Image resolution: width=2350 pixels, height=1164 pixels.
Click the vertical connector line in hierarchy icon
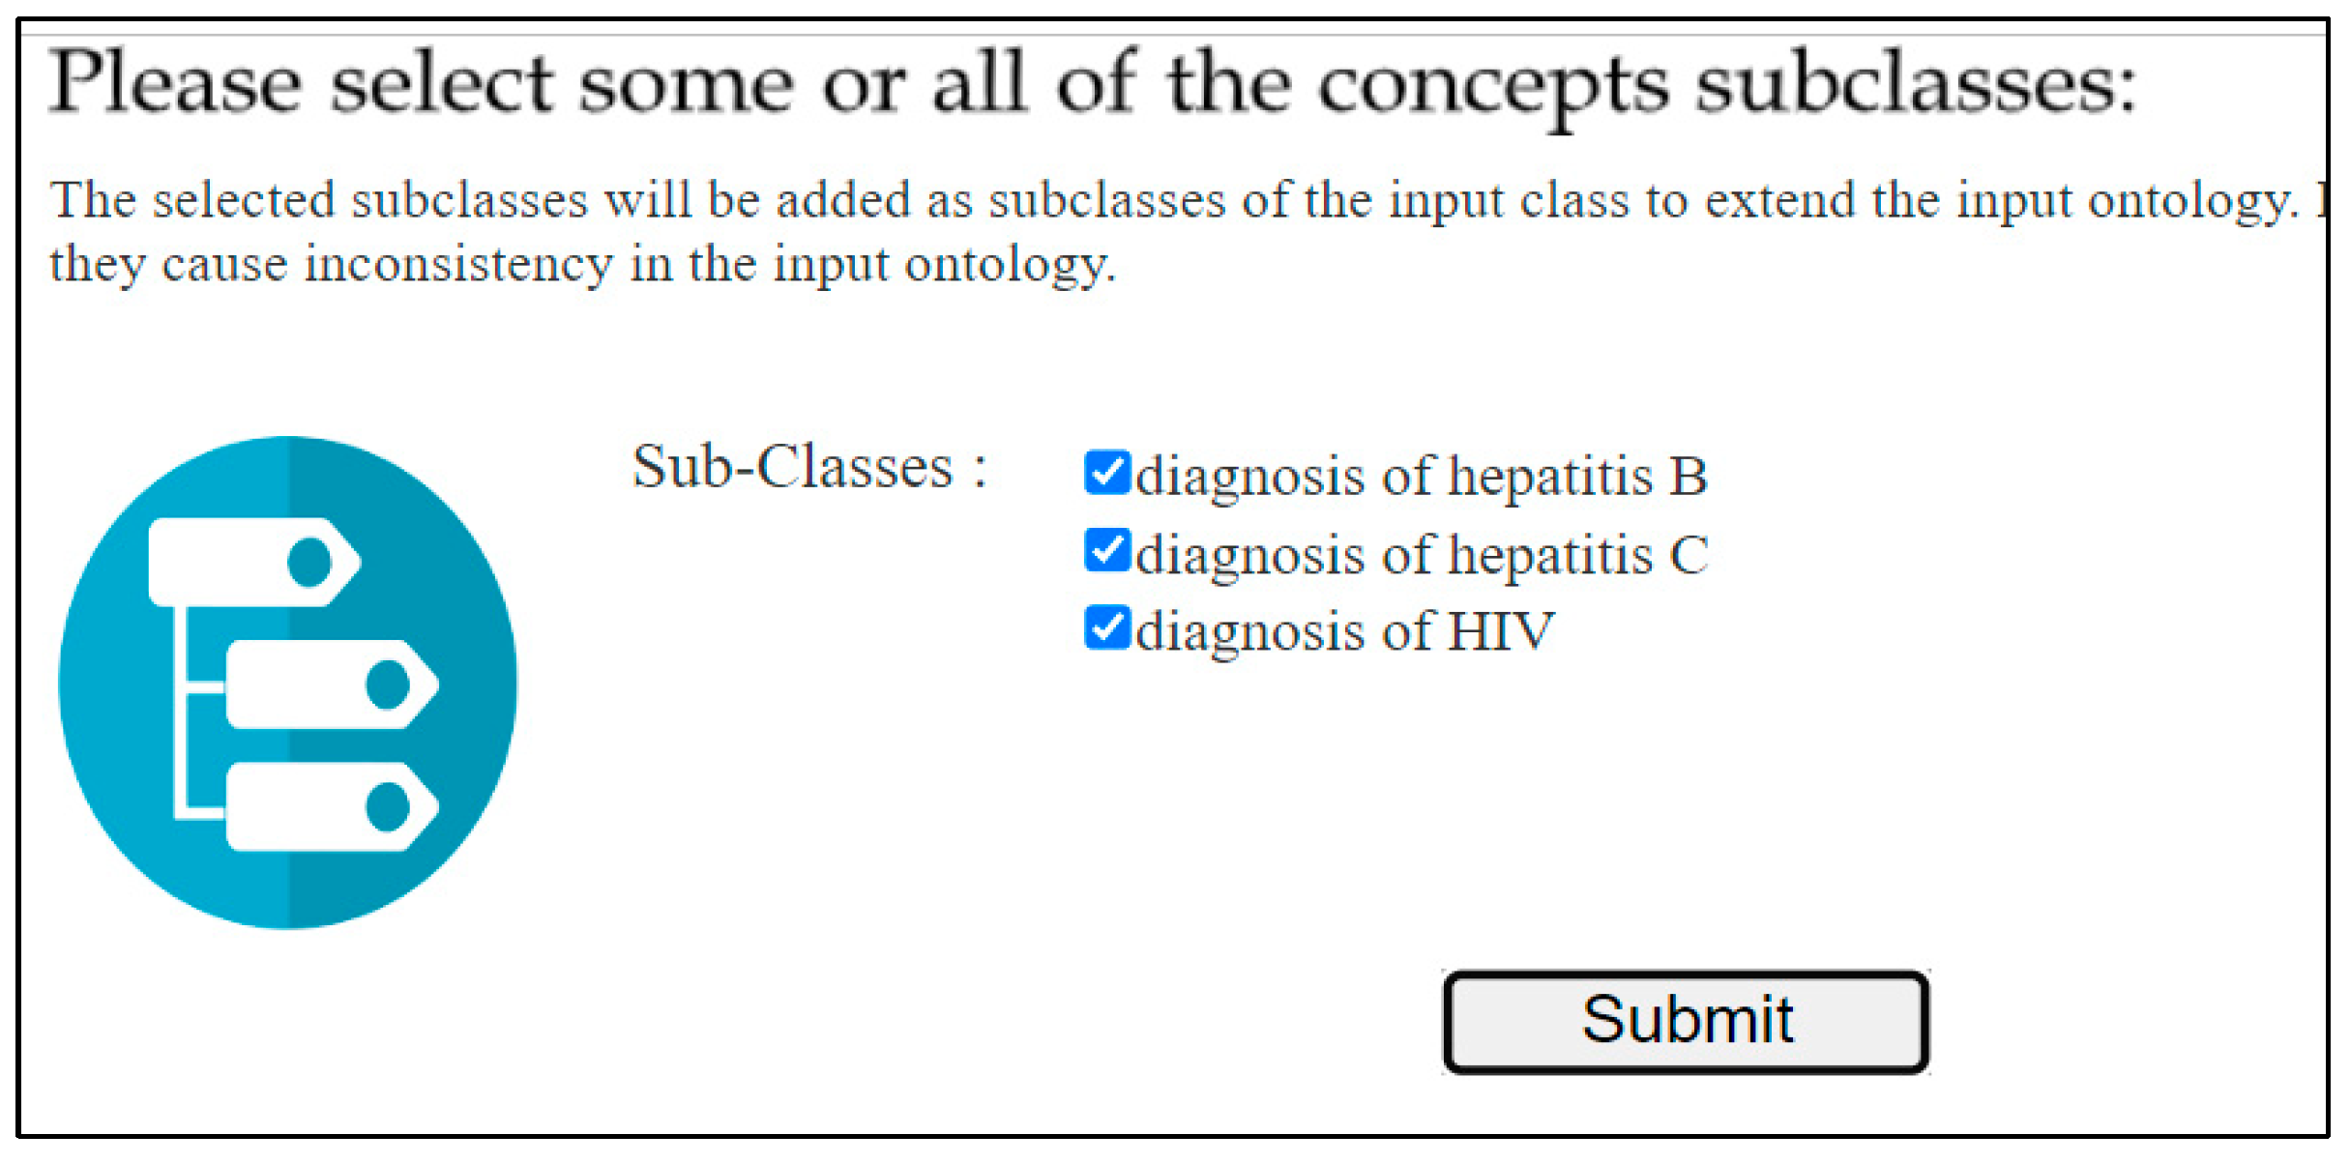[181, 715]
